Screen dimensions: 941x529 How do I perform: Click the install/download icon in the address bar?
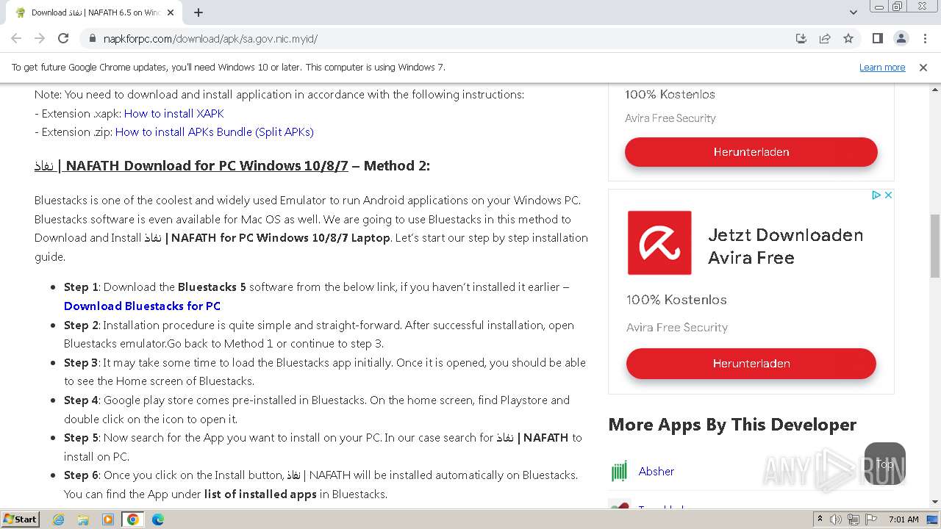[x=801, y=38]
